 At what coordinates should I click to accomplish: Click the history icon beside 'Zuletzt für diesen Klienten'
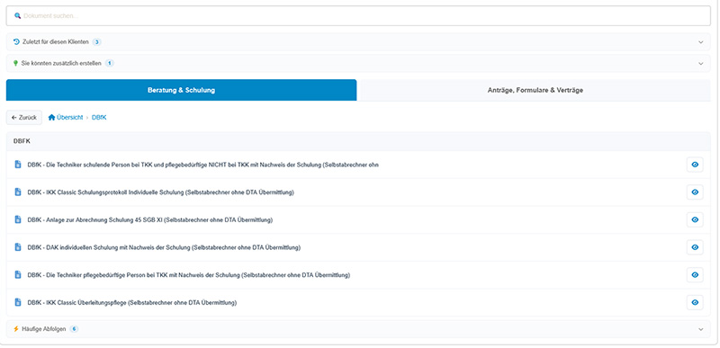[16, 41]
